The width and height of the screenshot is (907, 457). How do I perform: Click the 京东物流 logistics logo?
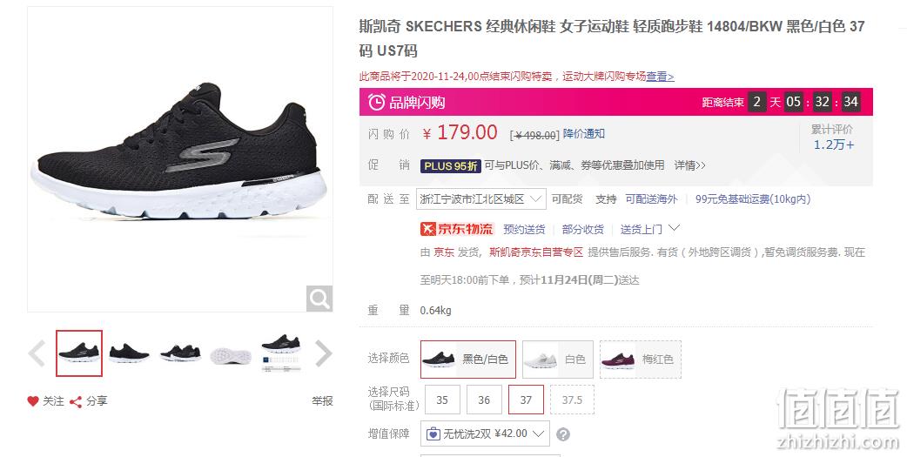click(x=456, y=229)
